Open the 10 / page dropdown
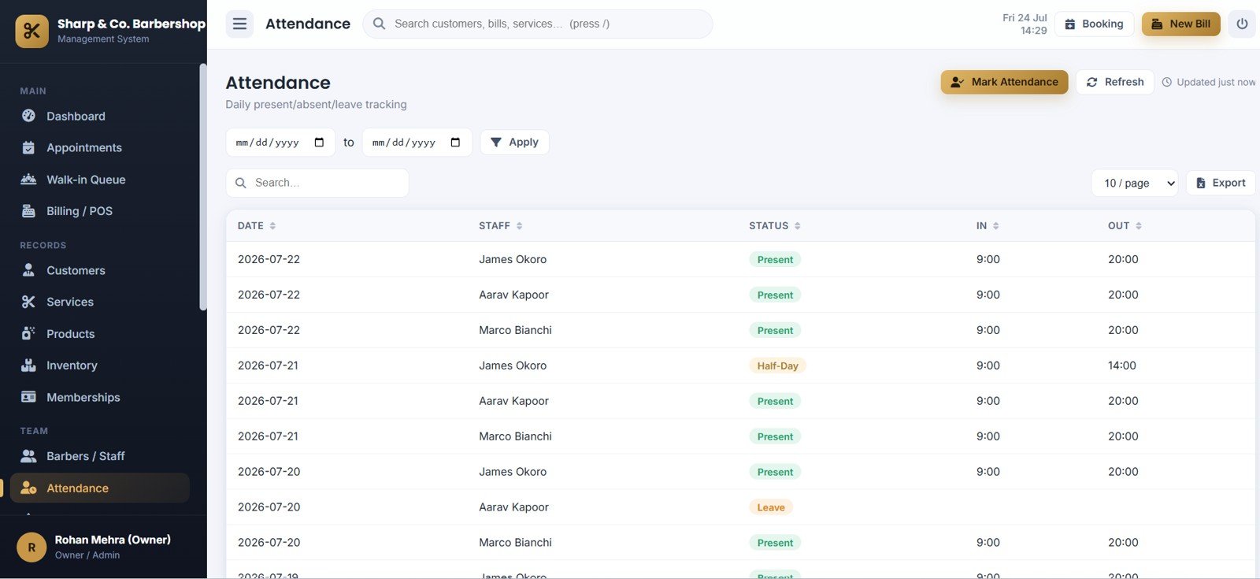The height and width of the screenshot is (579, 1260). [x=1135, y=183]
